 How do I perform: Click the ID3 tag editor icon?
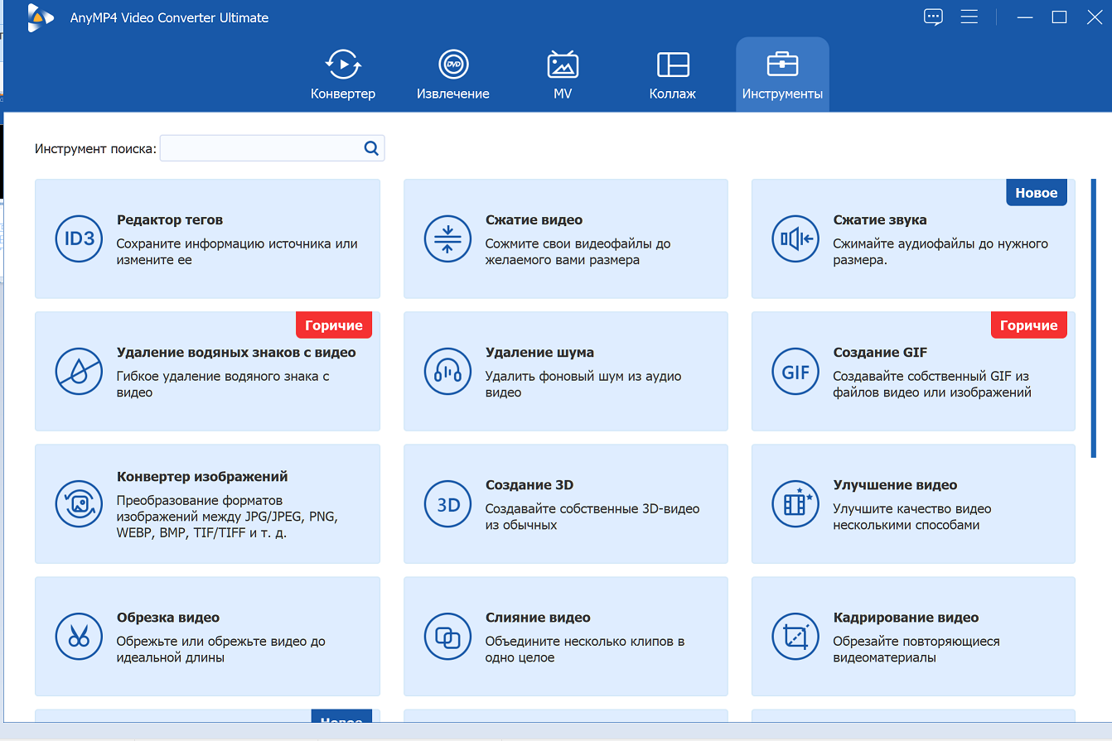click(80, 239)
